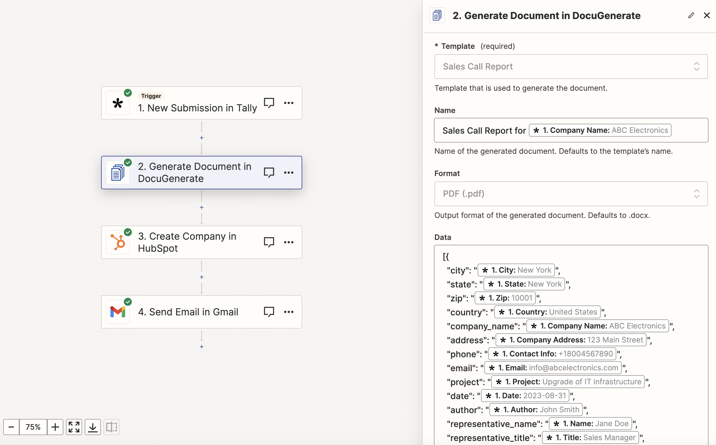This screenshot has height=445, width=716.
Task: Select the Tally asterisk icon on the trigger step
Action: 118,103
